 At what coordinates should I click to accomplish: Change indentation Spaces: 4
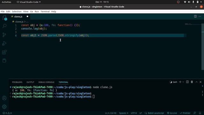[124, 113]
